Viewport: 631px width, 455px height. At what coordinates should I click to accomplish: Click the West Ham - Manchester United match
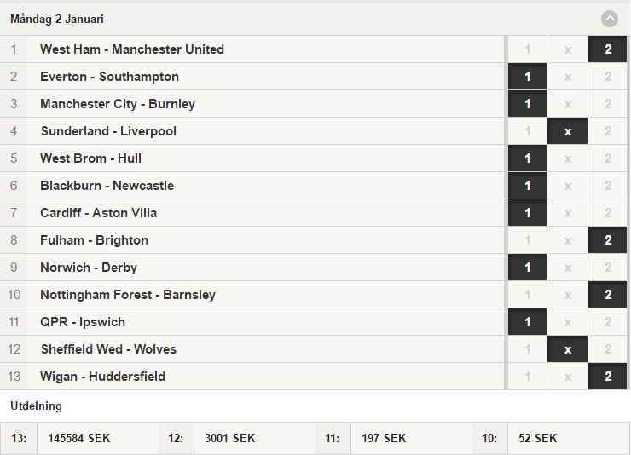coord(132,49)
